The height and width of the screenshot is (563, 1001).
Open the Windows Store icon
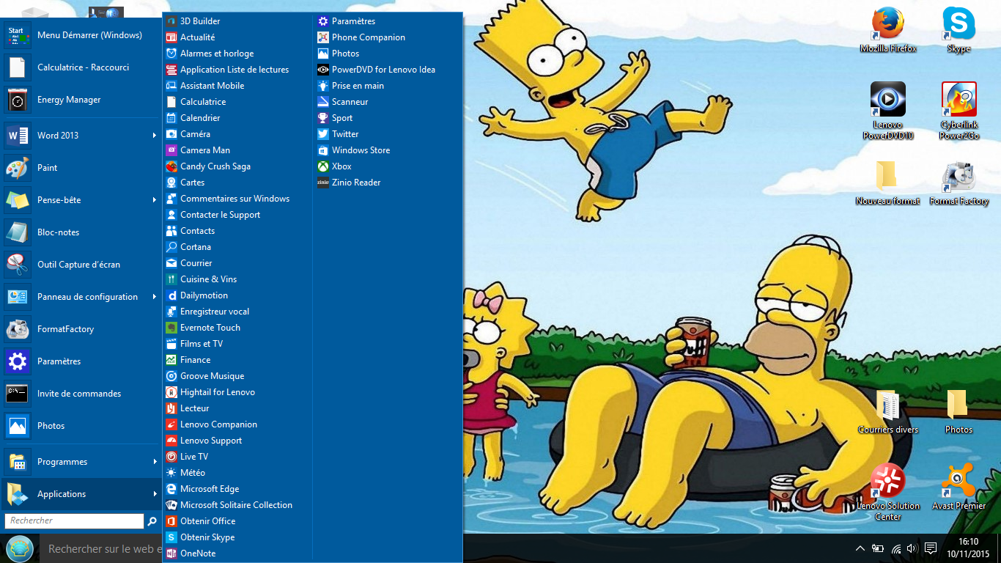click(x=323, y=150)
